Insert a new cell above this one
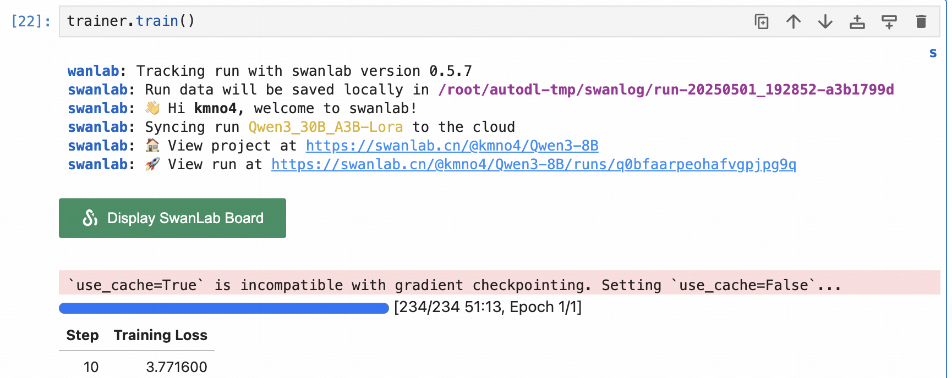 pyautogui.click(x=857, y=22)
